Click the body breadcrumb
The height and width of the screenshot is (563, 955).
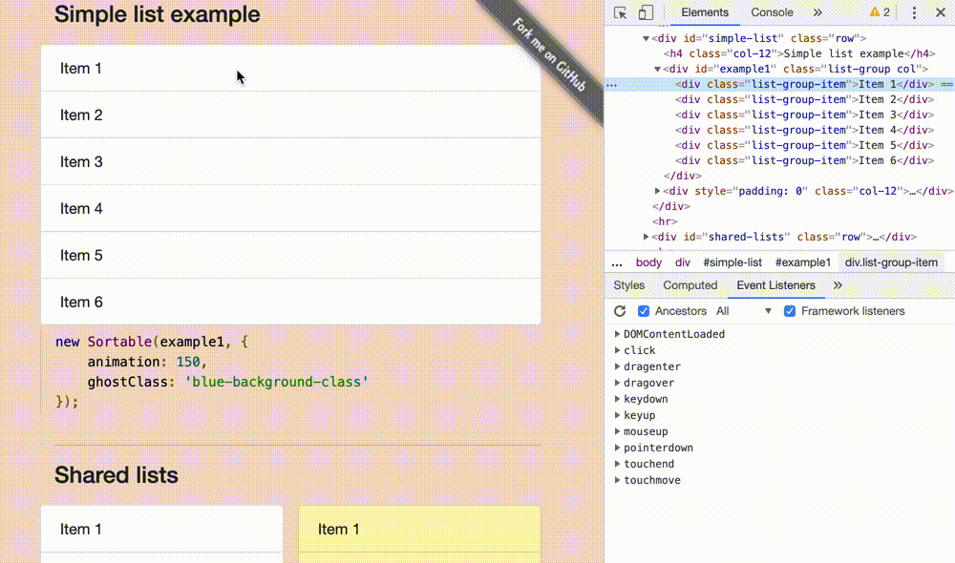coord(648,262)
